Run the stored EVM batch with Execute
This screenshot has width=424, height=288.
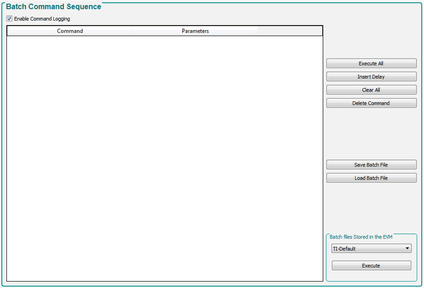[x=371, y=266]
